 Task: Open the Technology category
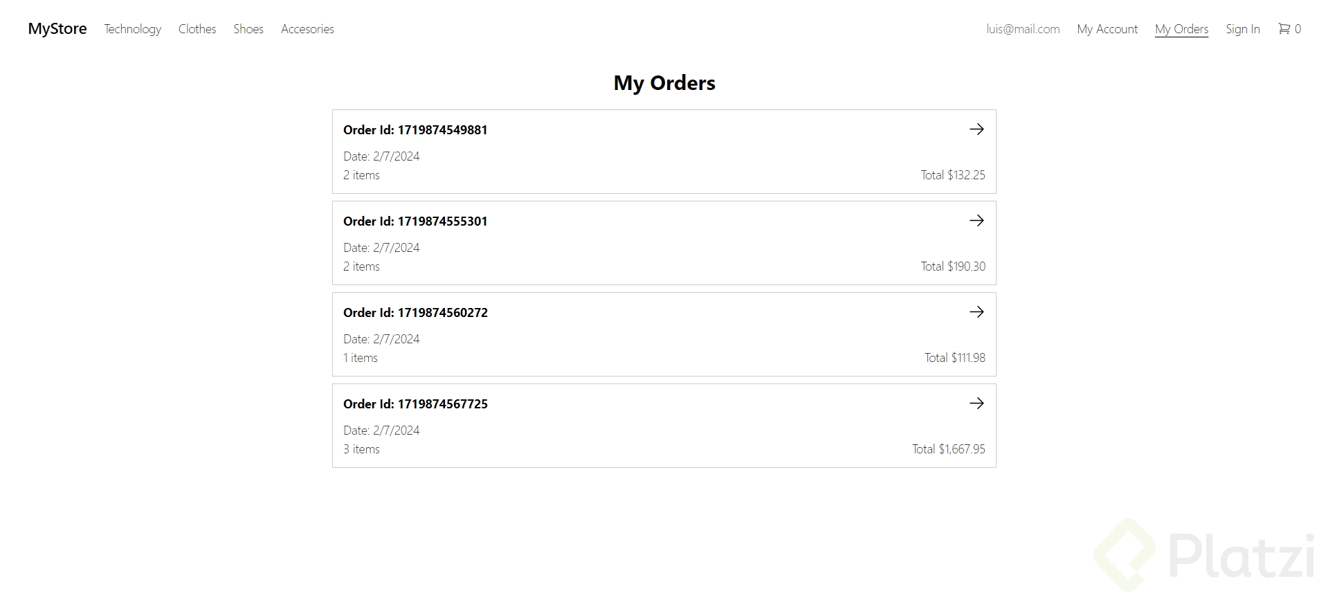pyautogui.click(x=132, y=29)
